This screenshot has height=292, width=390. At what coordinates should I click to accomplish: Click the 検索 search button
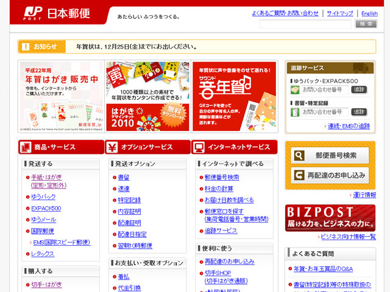tap(366, 24)
